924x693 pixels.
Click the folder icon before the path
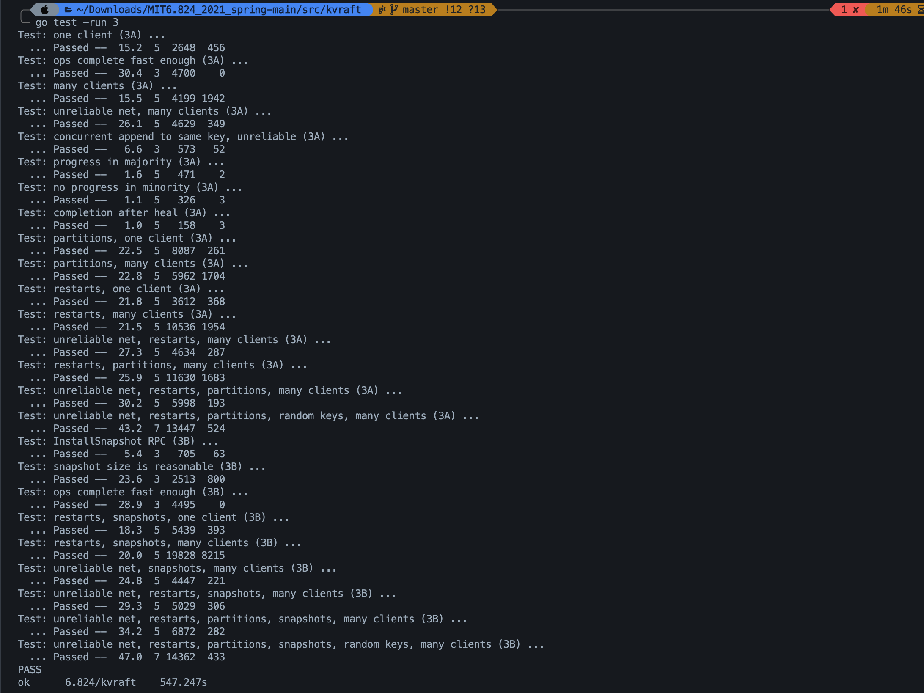68,9
